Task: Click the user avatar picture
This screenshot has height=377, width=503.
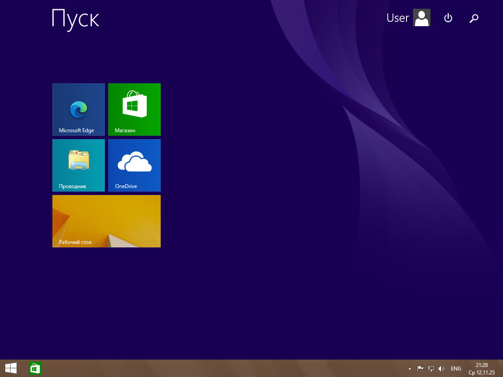Action: click(x=422, y=18)
